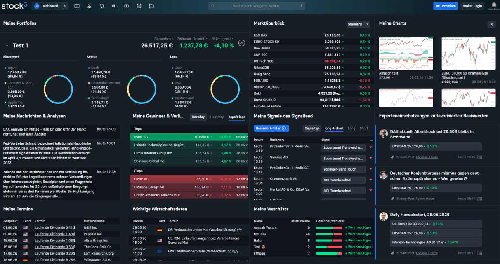This screenshot has height=264, width=500.
Task: Click the microphone icon in search bar
Action: pyautogui.click(x=301, y=6)
